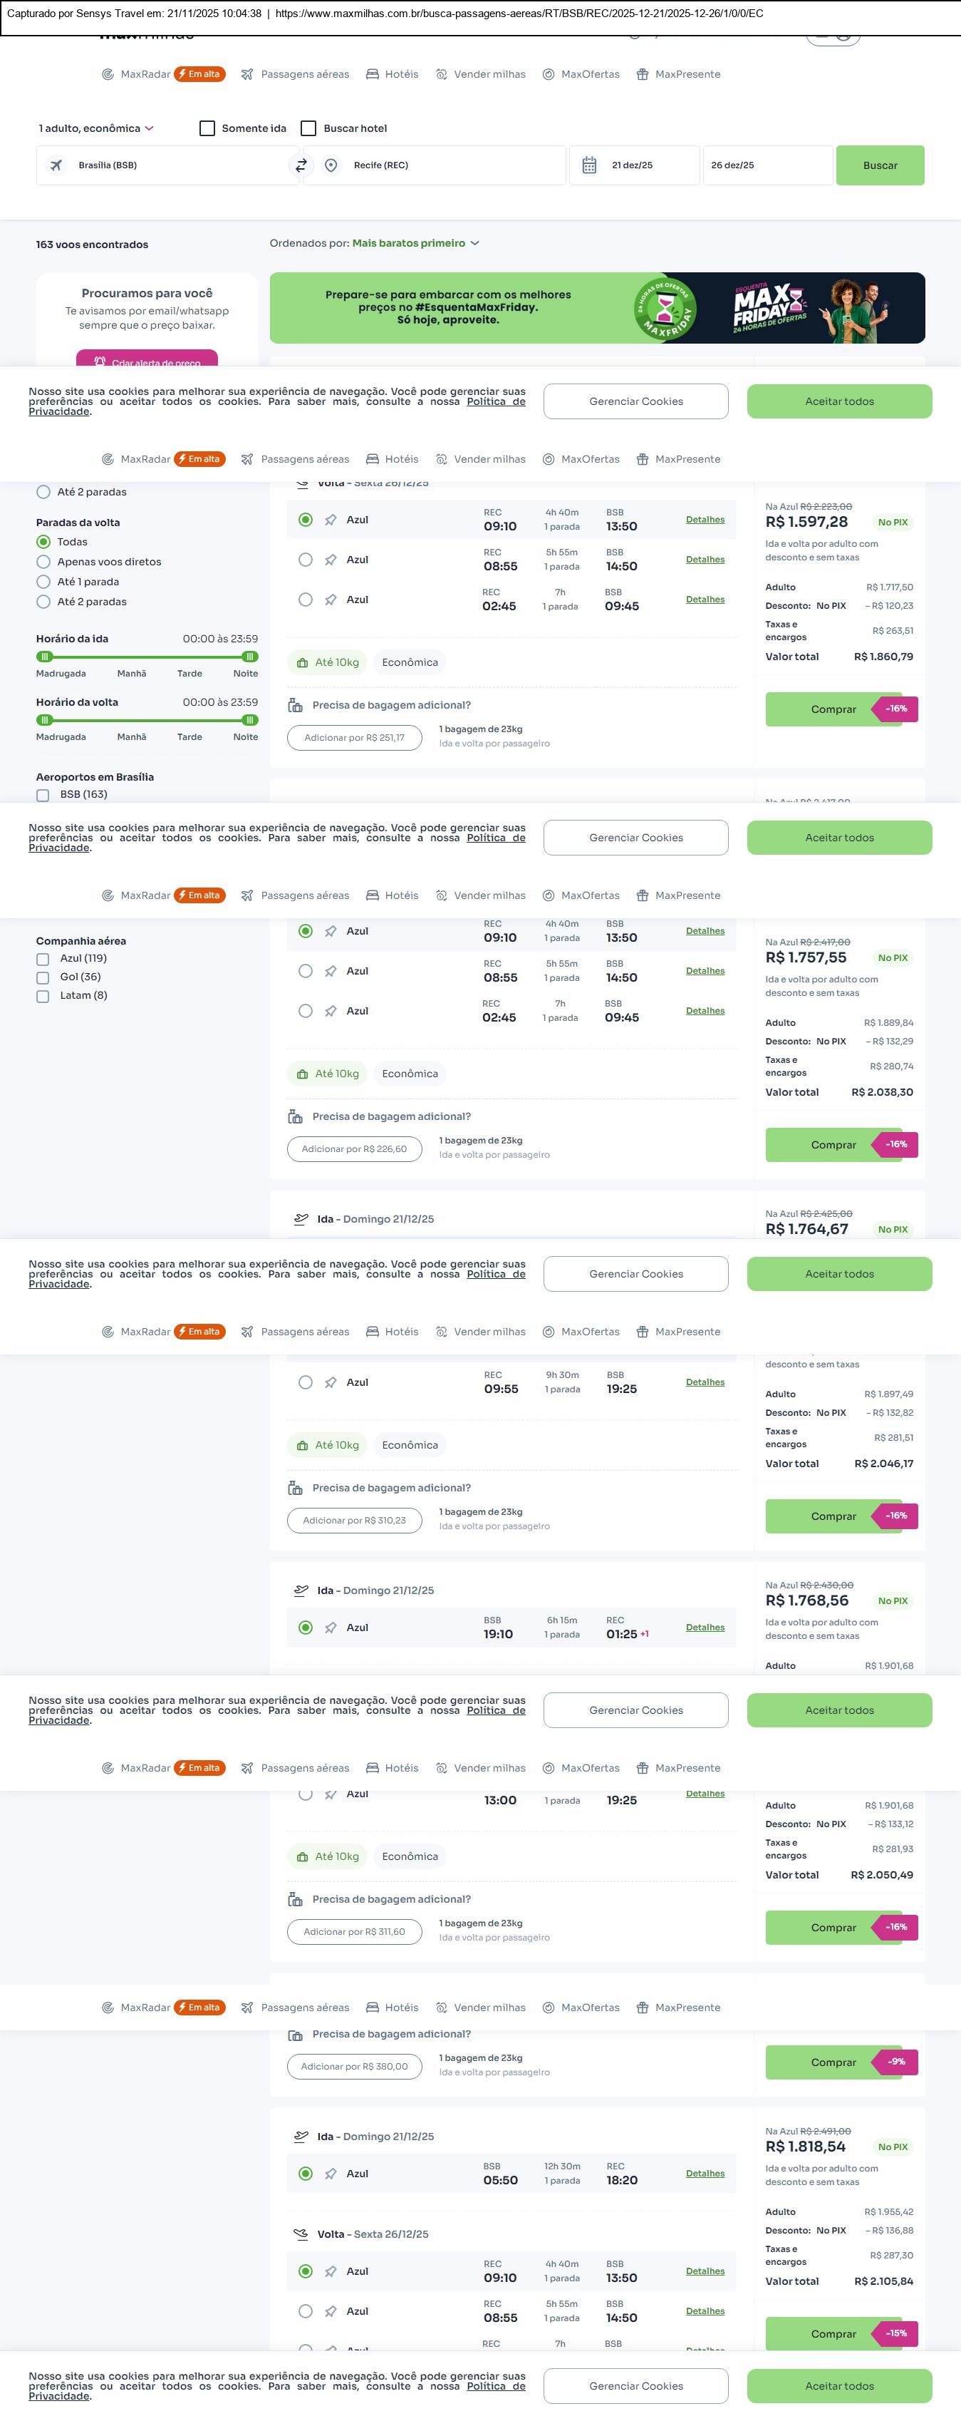Screen dimensions: 961x2421
Task: Click left handle of Horário da ida slider
Action: click(x=44, y=657)
